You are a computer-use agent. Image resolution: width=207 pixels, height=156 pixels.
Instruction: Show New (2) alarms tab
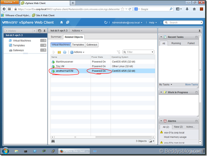178,127
